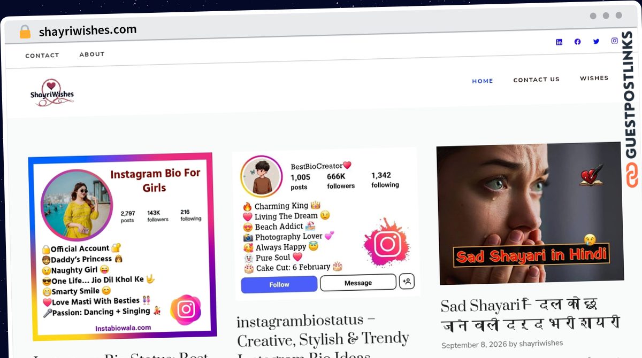Click the ShayriWishes site logo
The image size is (642, 358).
coord(52,93)
